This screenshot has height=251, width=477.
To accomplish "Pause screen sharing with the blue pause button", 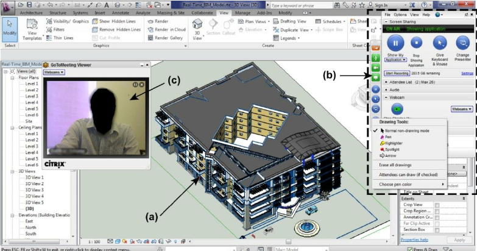I will [x=395, y=43].
